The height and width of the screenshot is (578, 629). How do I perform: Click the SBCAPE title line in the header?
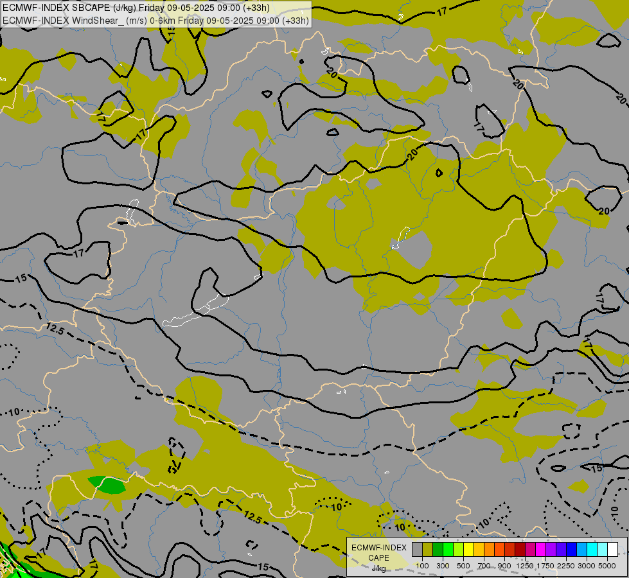click(136, 8)
